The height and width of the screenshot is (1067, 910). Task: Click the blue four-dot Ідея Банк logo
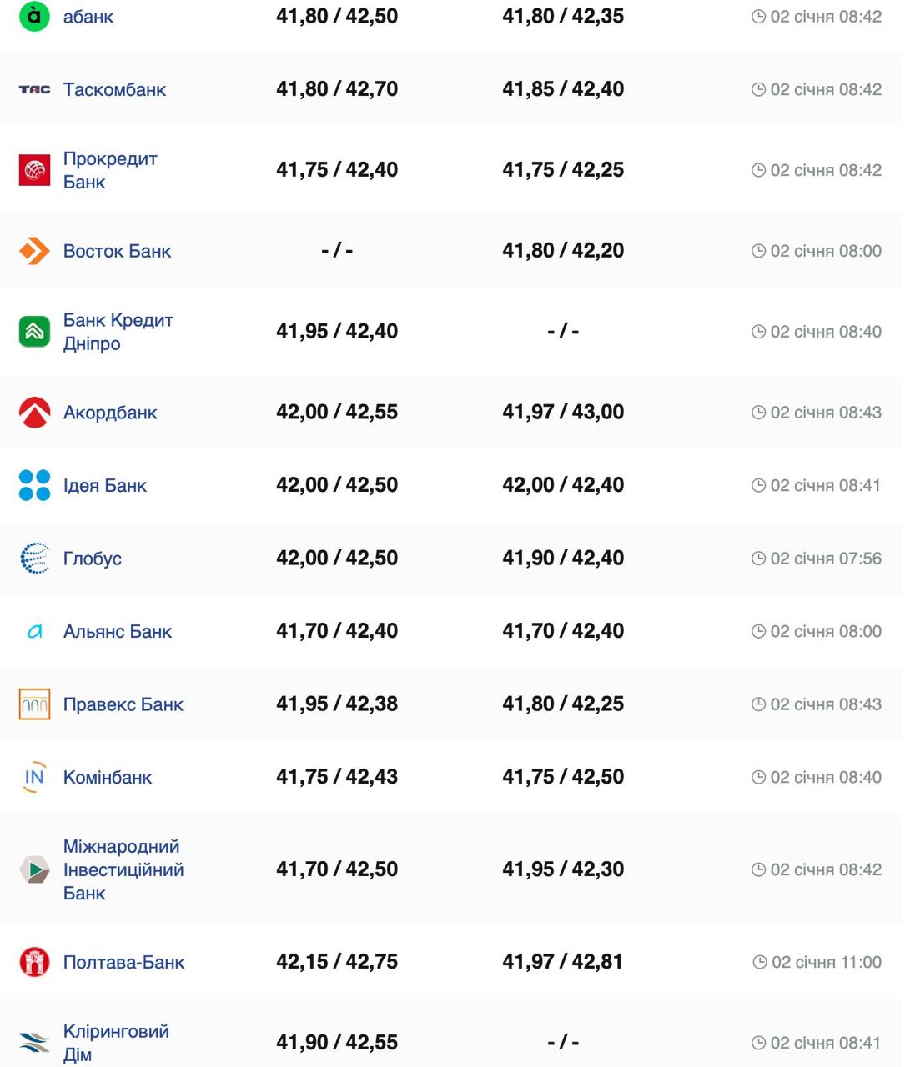(x=34, y=485)
